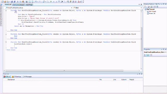
Task: Collapse SaveToolStripMenuItem_Click sub outline
Action: click(x=6, y=10)
